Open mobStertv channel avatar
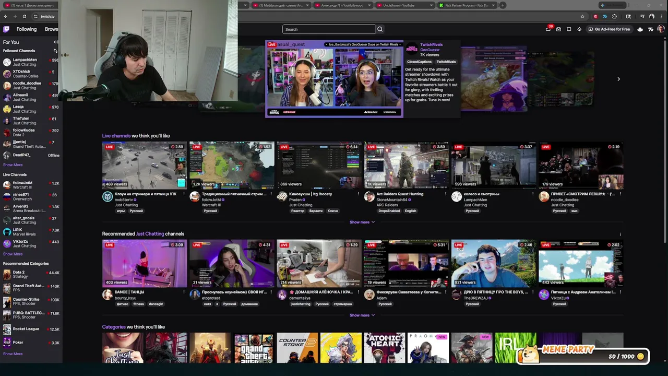 (108, 196)
